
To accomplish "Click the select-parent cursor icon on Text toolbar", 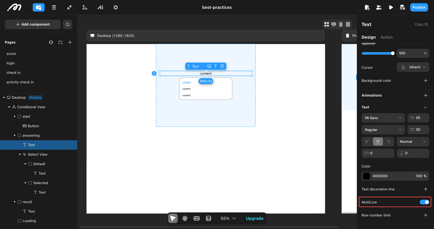I will coord(209,66).
